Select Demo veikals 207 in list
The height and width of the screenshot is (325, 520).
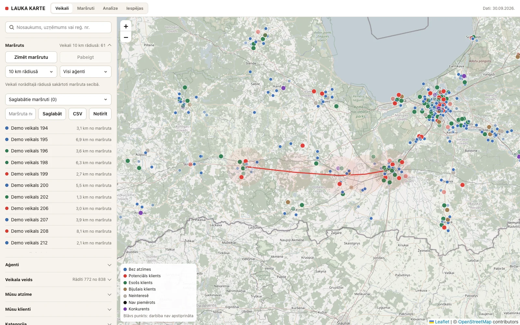58,220
